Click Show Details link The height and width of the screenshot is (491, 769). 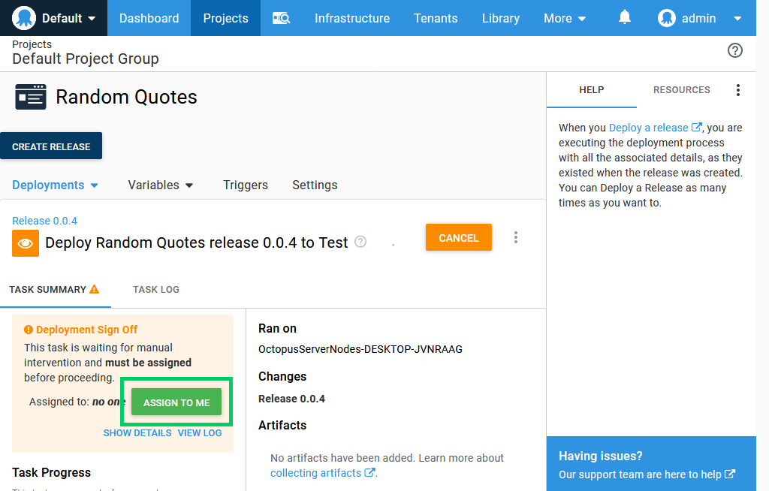point(137,432)
